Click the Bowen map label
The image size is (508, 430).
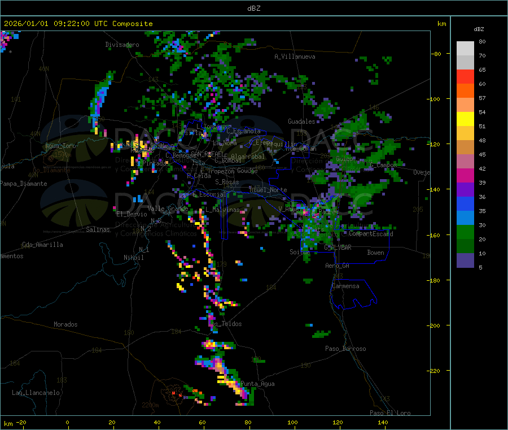(x=375, y=253)
